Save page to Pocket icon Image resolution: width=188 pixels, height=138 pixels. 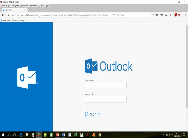(x=162, y=15)
